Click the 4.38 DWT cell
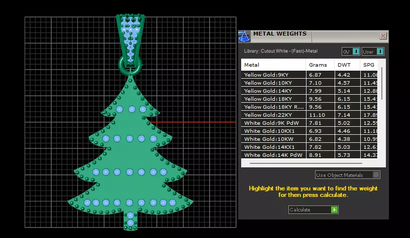Viewport: 410px width, 238px height. pyautogui.click(x=347, y=139)
